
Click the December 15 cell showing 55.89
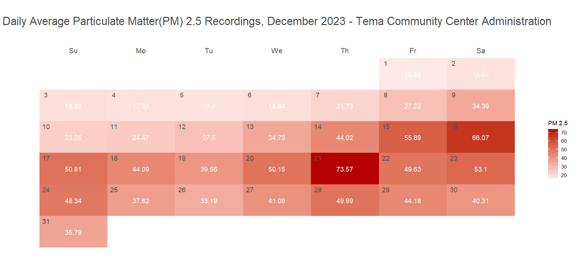click(413, 137)
